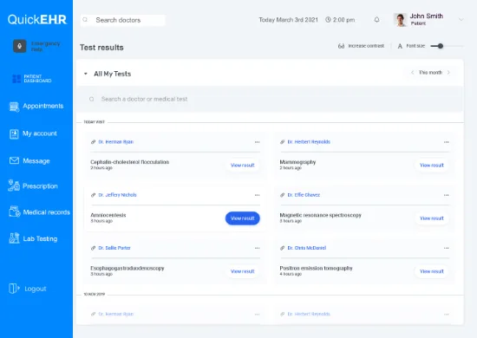Expand John Smith account dropdown chevron
The height and width of the screenshot is (338, 477).
(x=461, y=20)
